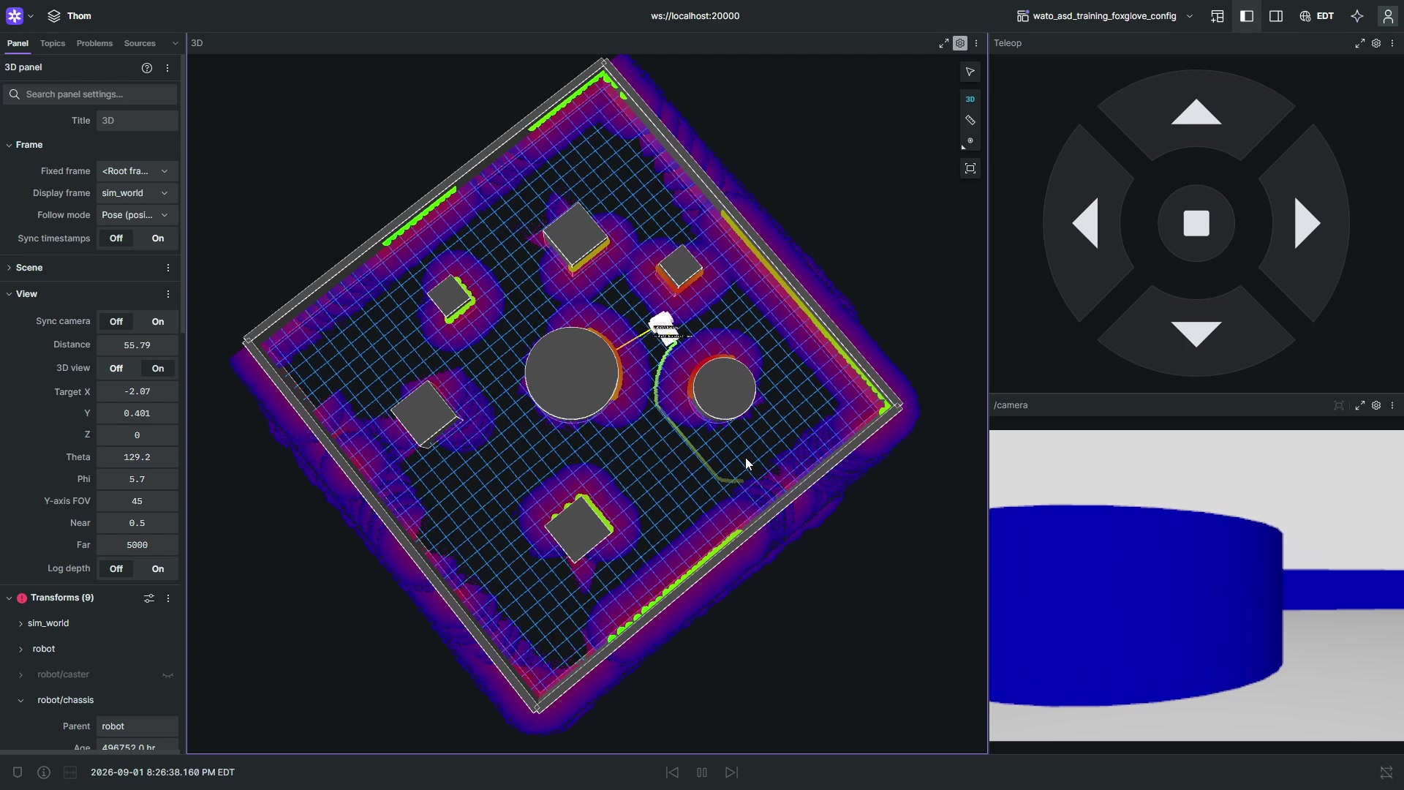Open the select object cursor tool
The height and width of the screenshot is (790, 1404).
point(970,72)
